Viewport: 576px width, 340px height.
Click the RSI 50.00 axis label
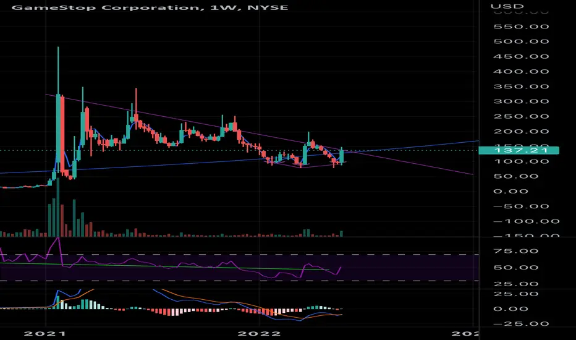[x=516, y=268]
